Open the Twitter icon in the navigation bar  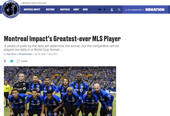[x=99, y=10]
